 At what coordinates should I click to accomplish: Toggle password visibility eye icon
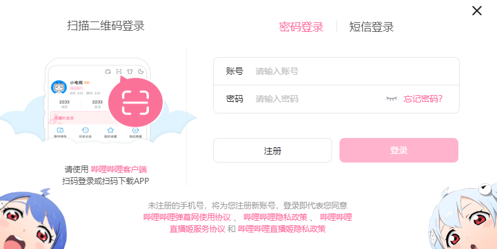[x=392, y=99]
